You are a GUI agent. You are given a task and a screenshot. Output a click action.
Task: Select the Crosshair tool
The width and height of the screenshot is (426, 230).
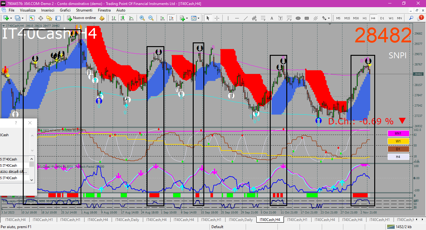click(x=217, y=18)
